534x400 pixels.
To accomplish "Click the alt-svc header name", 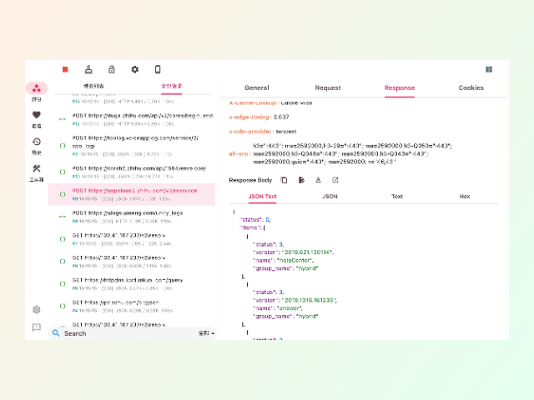I will tap(239, 153).
